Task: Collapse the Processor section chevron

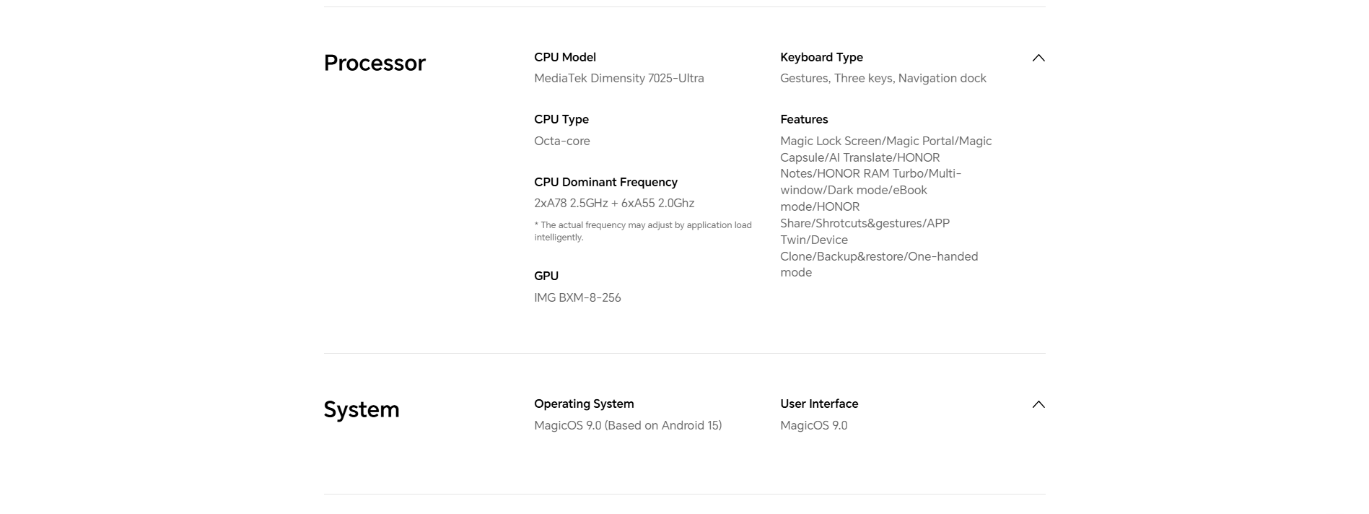Action: pos(1038,58)
